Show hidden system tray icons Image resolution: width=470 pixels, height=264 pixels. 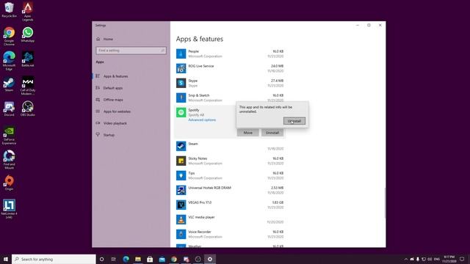[406, 259]
